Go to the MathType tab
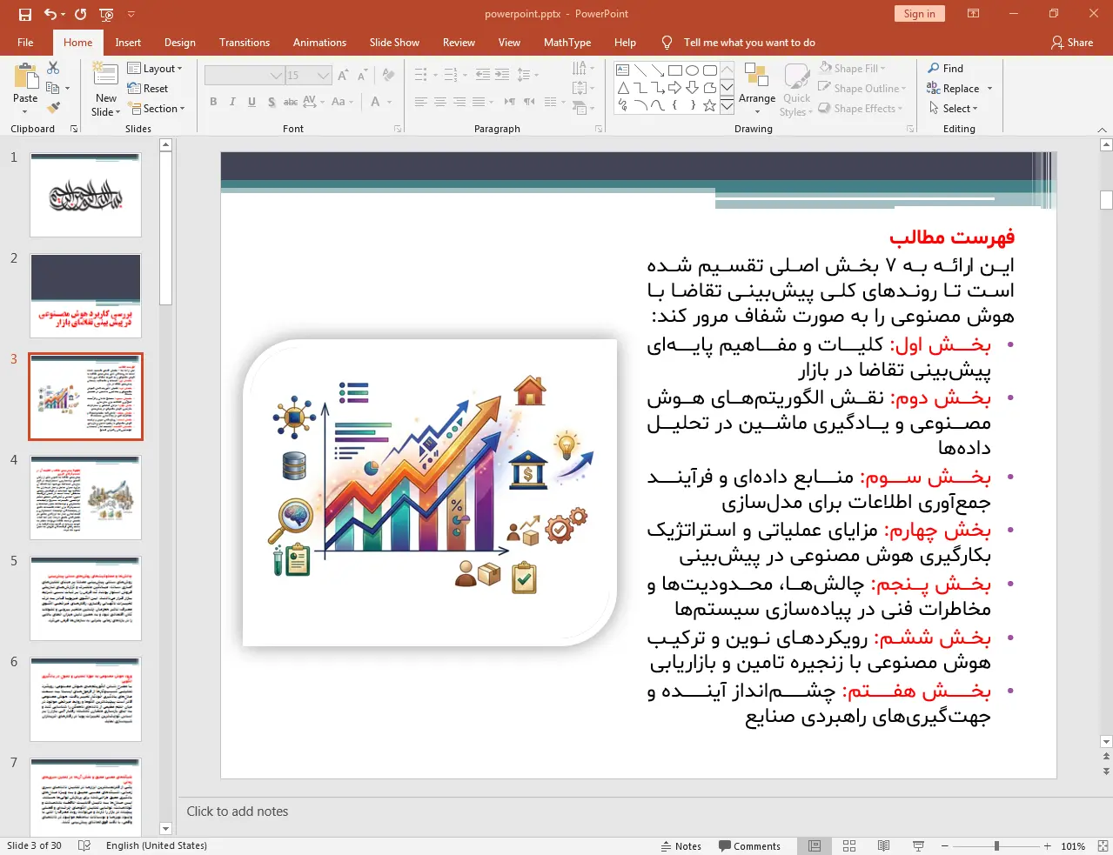Image resolution: width=1113 pixels, height=855 pixels. click(567, 43)
